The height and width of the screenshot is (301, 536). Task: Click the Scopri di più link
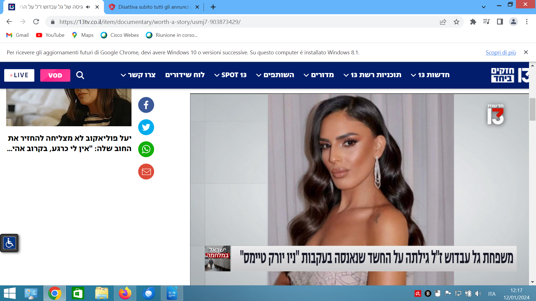coord(501,52)
